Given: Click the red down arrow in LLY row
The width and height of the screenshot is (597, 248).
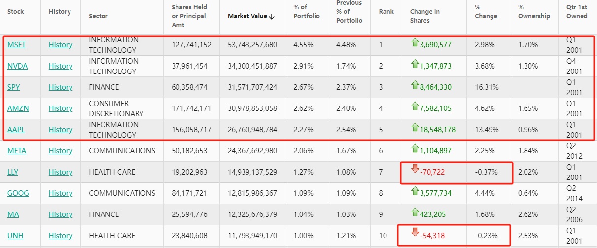Looking at the screenshot, I should pos(415,170).
